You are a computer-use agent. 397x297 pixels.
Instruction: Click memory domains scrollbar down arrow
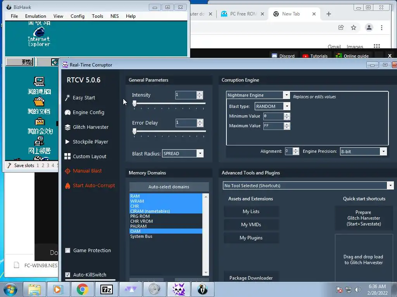pos(206,273)
